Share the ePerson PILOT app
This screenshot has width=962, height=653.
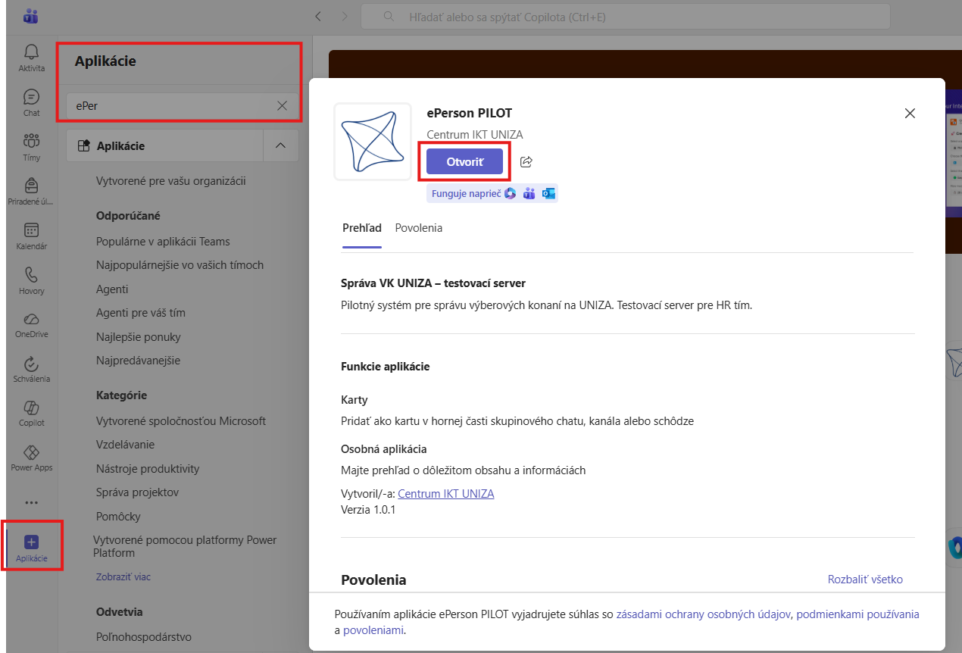click(x=526, y=161)
